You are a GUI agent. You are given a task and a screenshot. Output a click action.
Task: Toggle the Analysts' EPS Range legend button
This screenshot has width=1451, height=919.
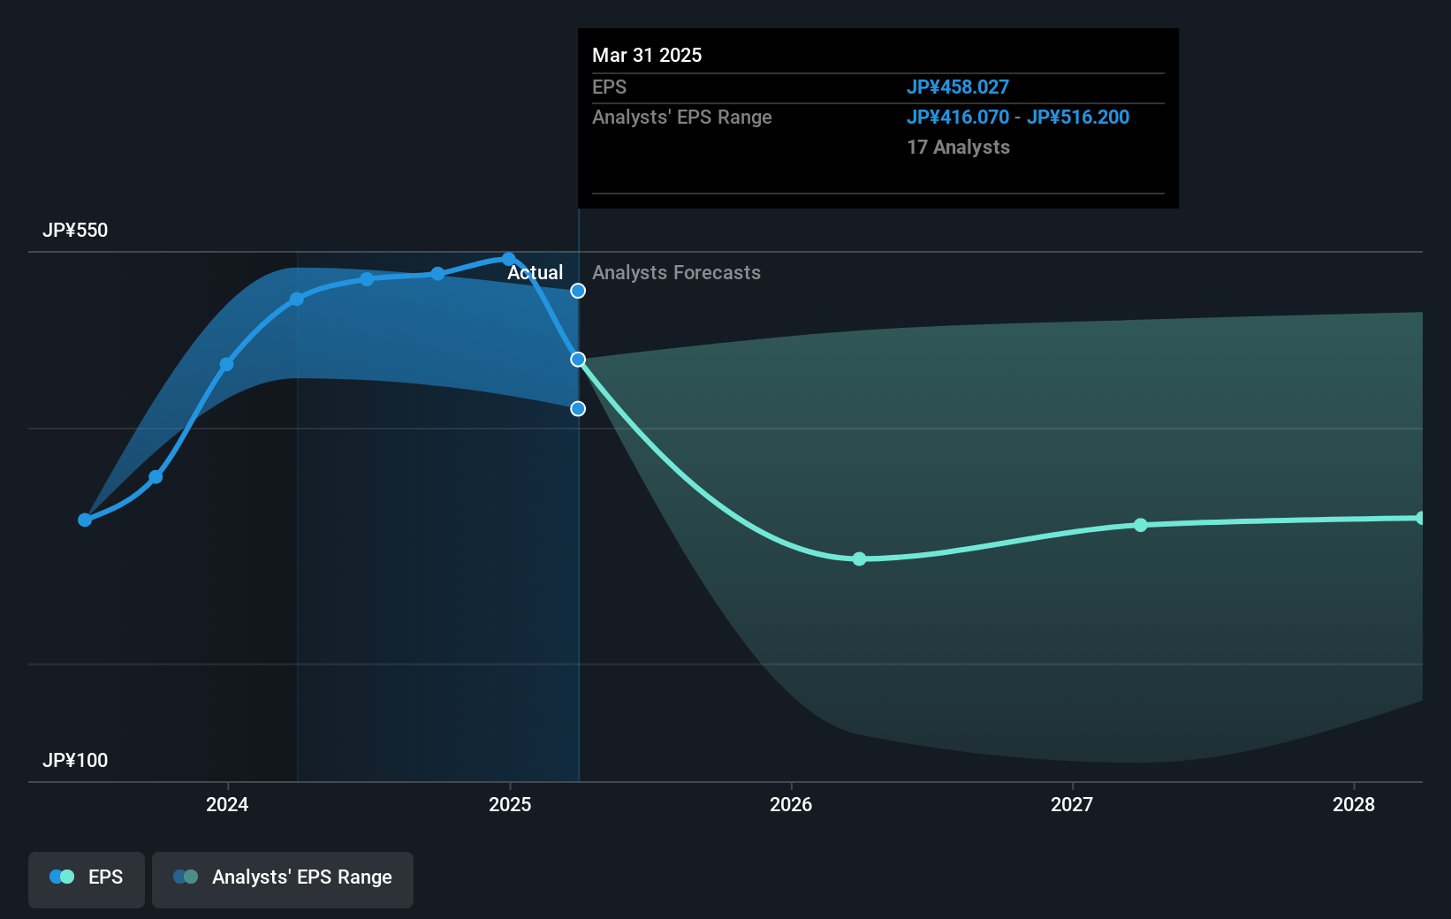click(283, 879)
